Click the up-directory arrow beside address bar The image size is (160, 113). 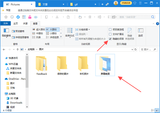[x=17, y=50]
